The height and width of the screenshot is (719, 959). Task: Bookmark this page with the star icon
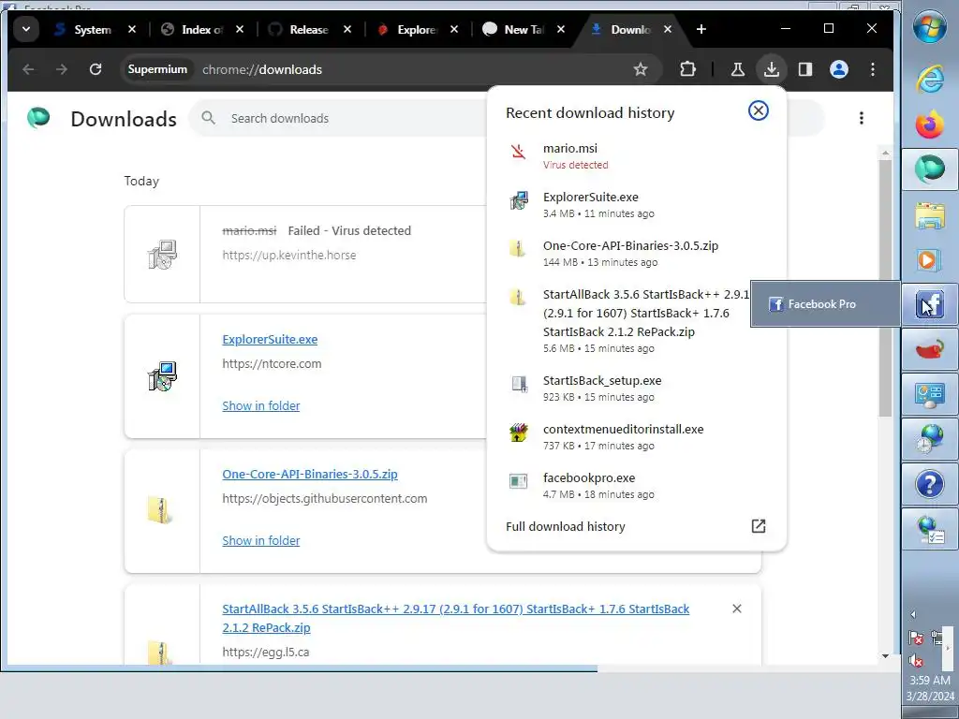641,69
